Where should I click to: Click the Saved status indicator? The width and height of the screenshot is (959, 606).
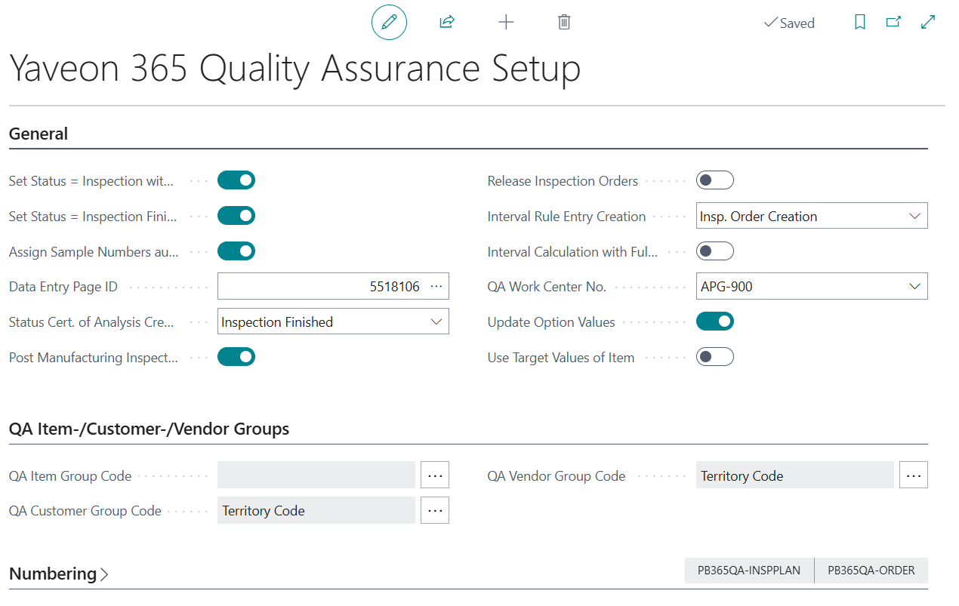[x=789, y=23]
